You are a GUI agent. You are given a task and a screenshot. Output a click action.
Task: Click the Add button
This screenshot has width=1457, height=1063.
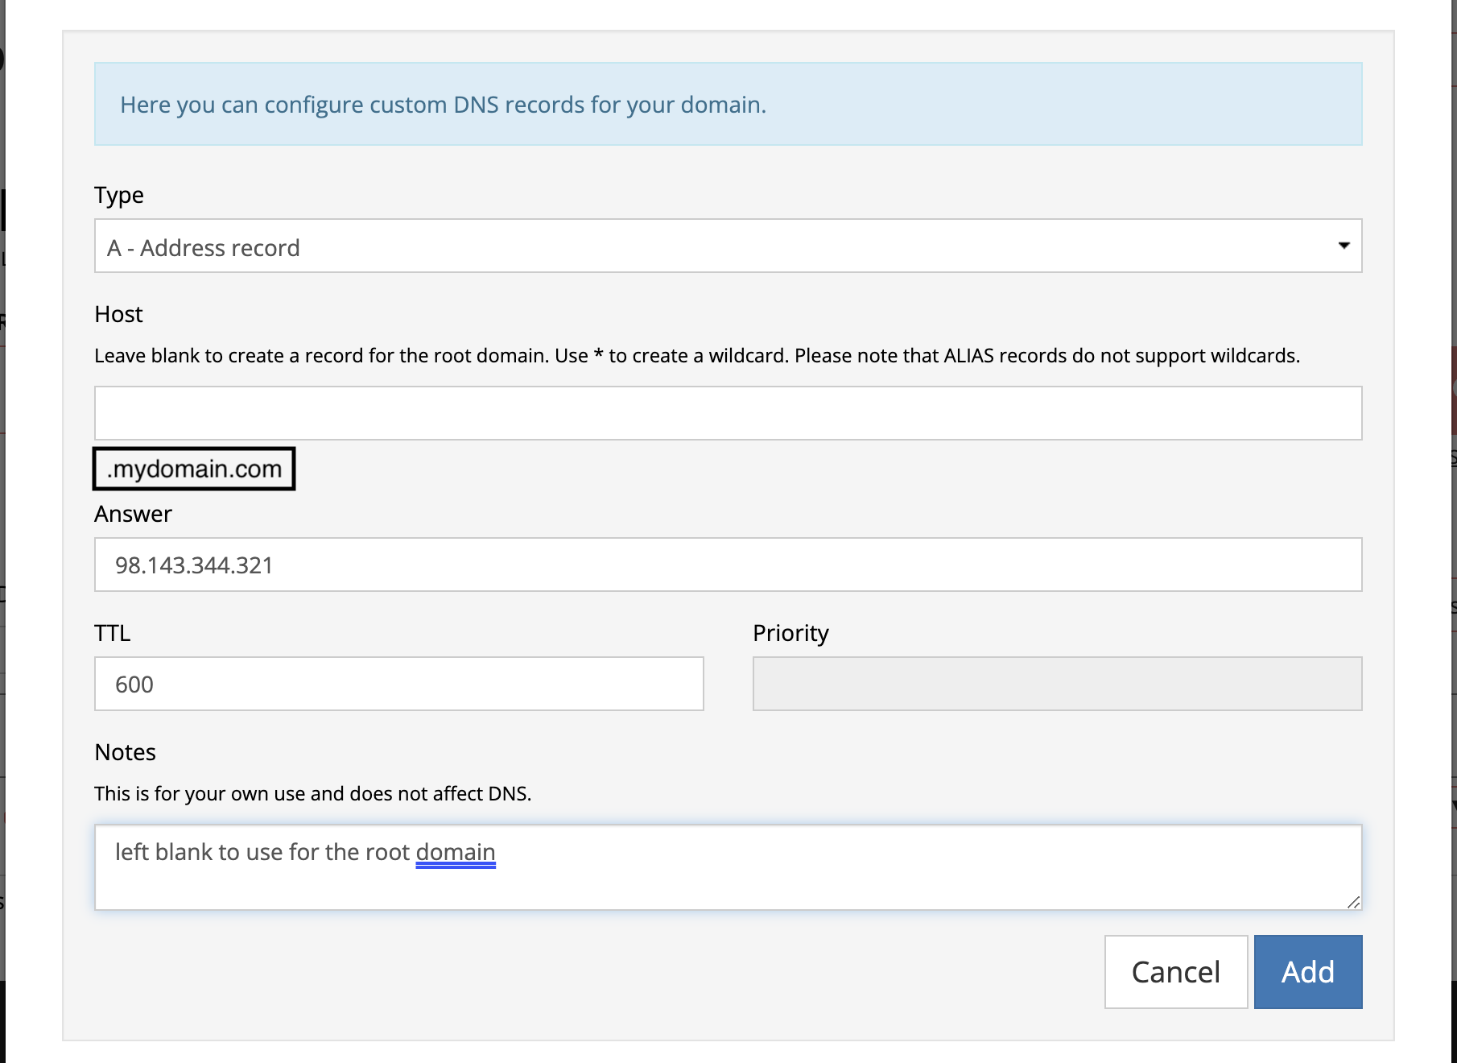(1307, 971)
